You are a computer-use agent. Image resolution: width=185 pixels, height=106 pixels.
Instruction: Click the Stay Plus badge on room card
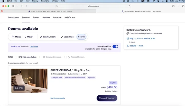coord(113,83)
